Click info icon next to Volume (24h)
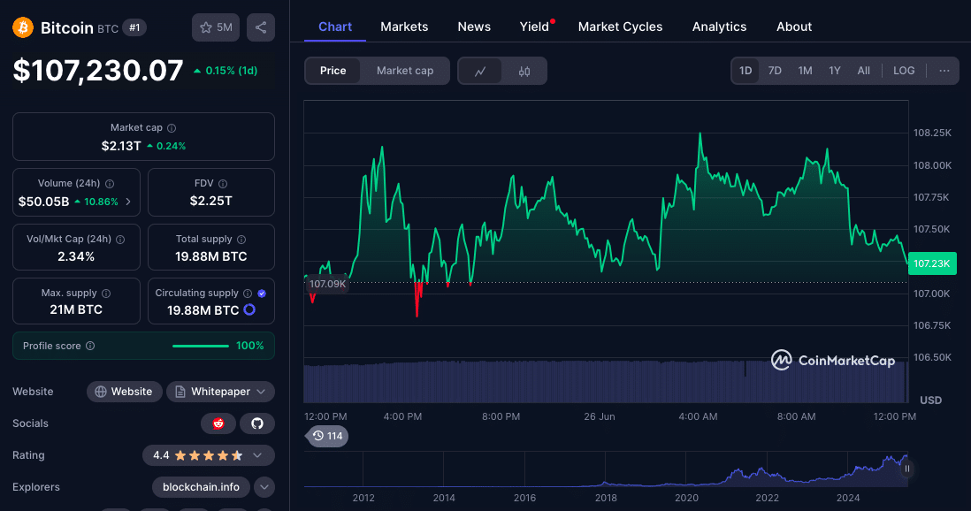971x511 pixels. click(x=110, y=184)
